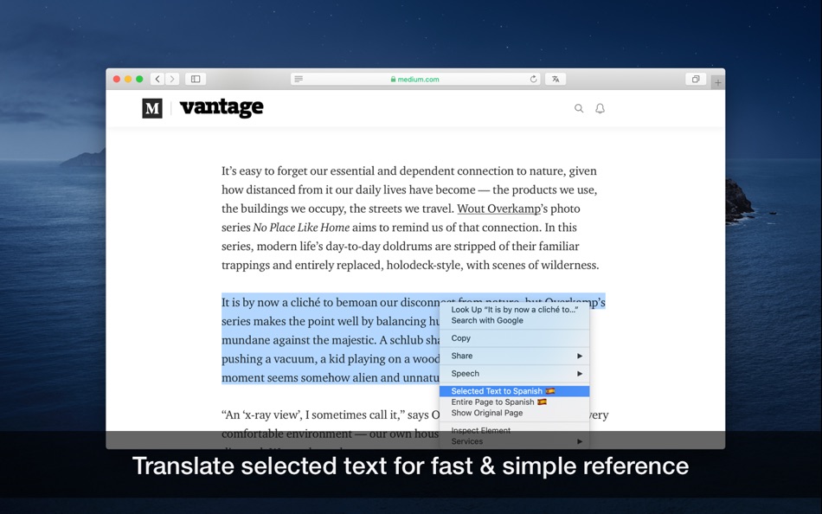Click 'Show Original Page' menu entry
822x514 pixels.
pyautogui.click(x=487, y=413)
